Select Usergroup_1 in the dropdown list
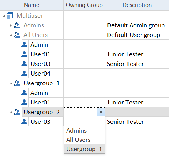The width and height of the screenshot is (169, 160). point(84,149)
